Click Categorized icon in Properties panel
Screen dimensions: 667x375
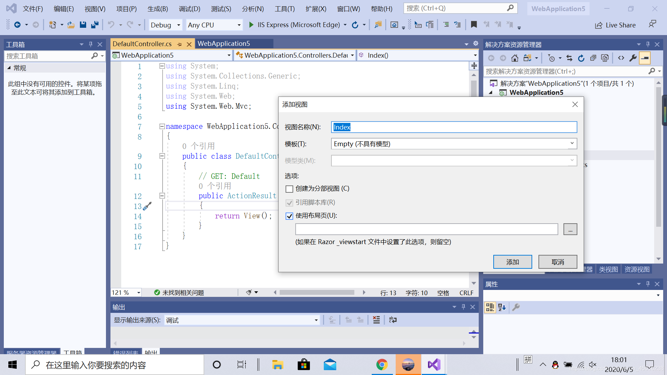click(x=490, y=307)
